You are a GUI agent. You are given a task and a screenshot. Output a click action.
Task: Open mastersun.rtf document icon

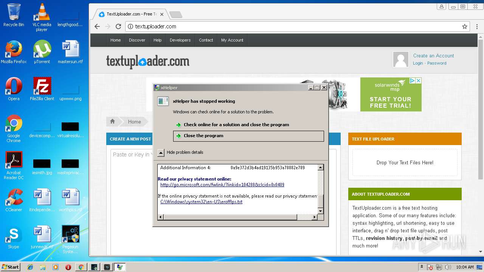point(70,52)
